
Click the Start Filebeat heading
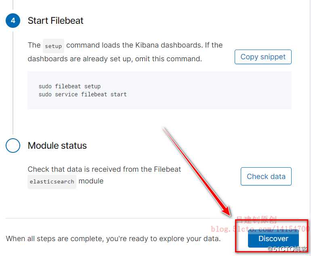55,21
